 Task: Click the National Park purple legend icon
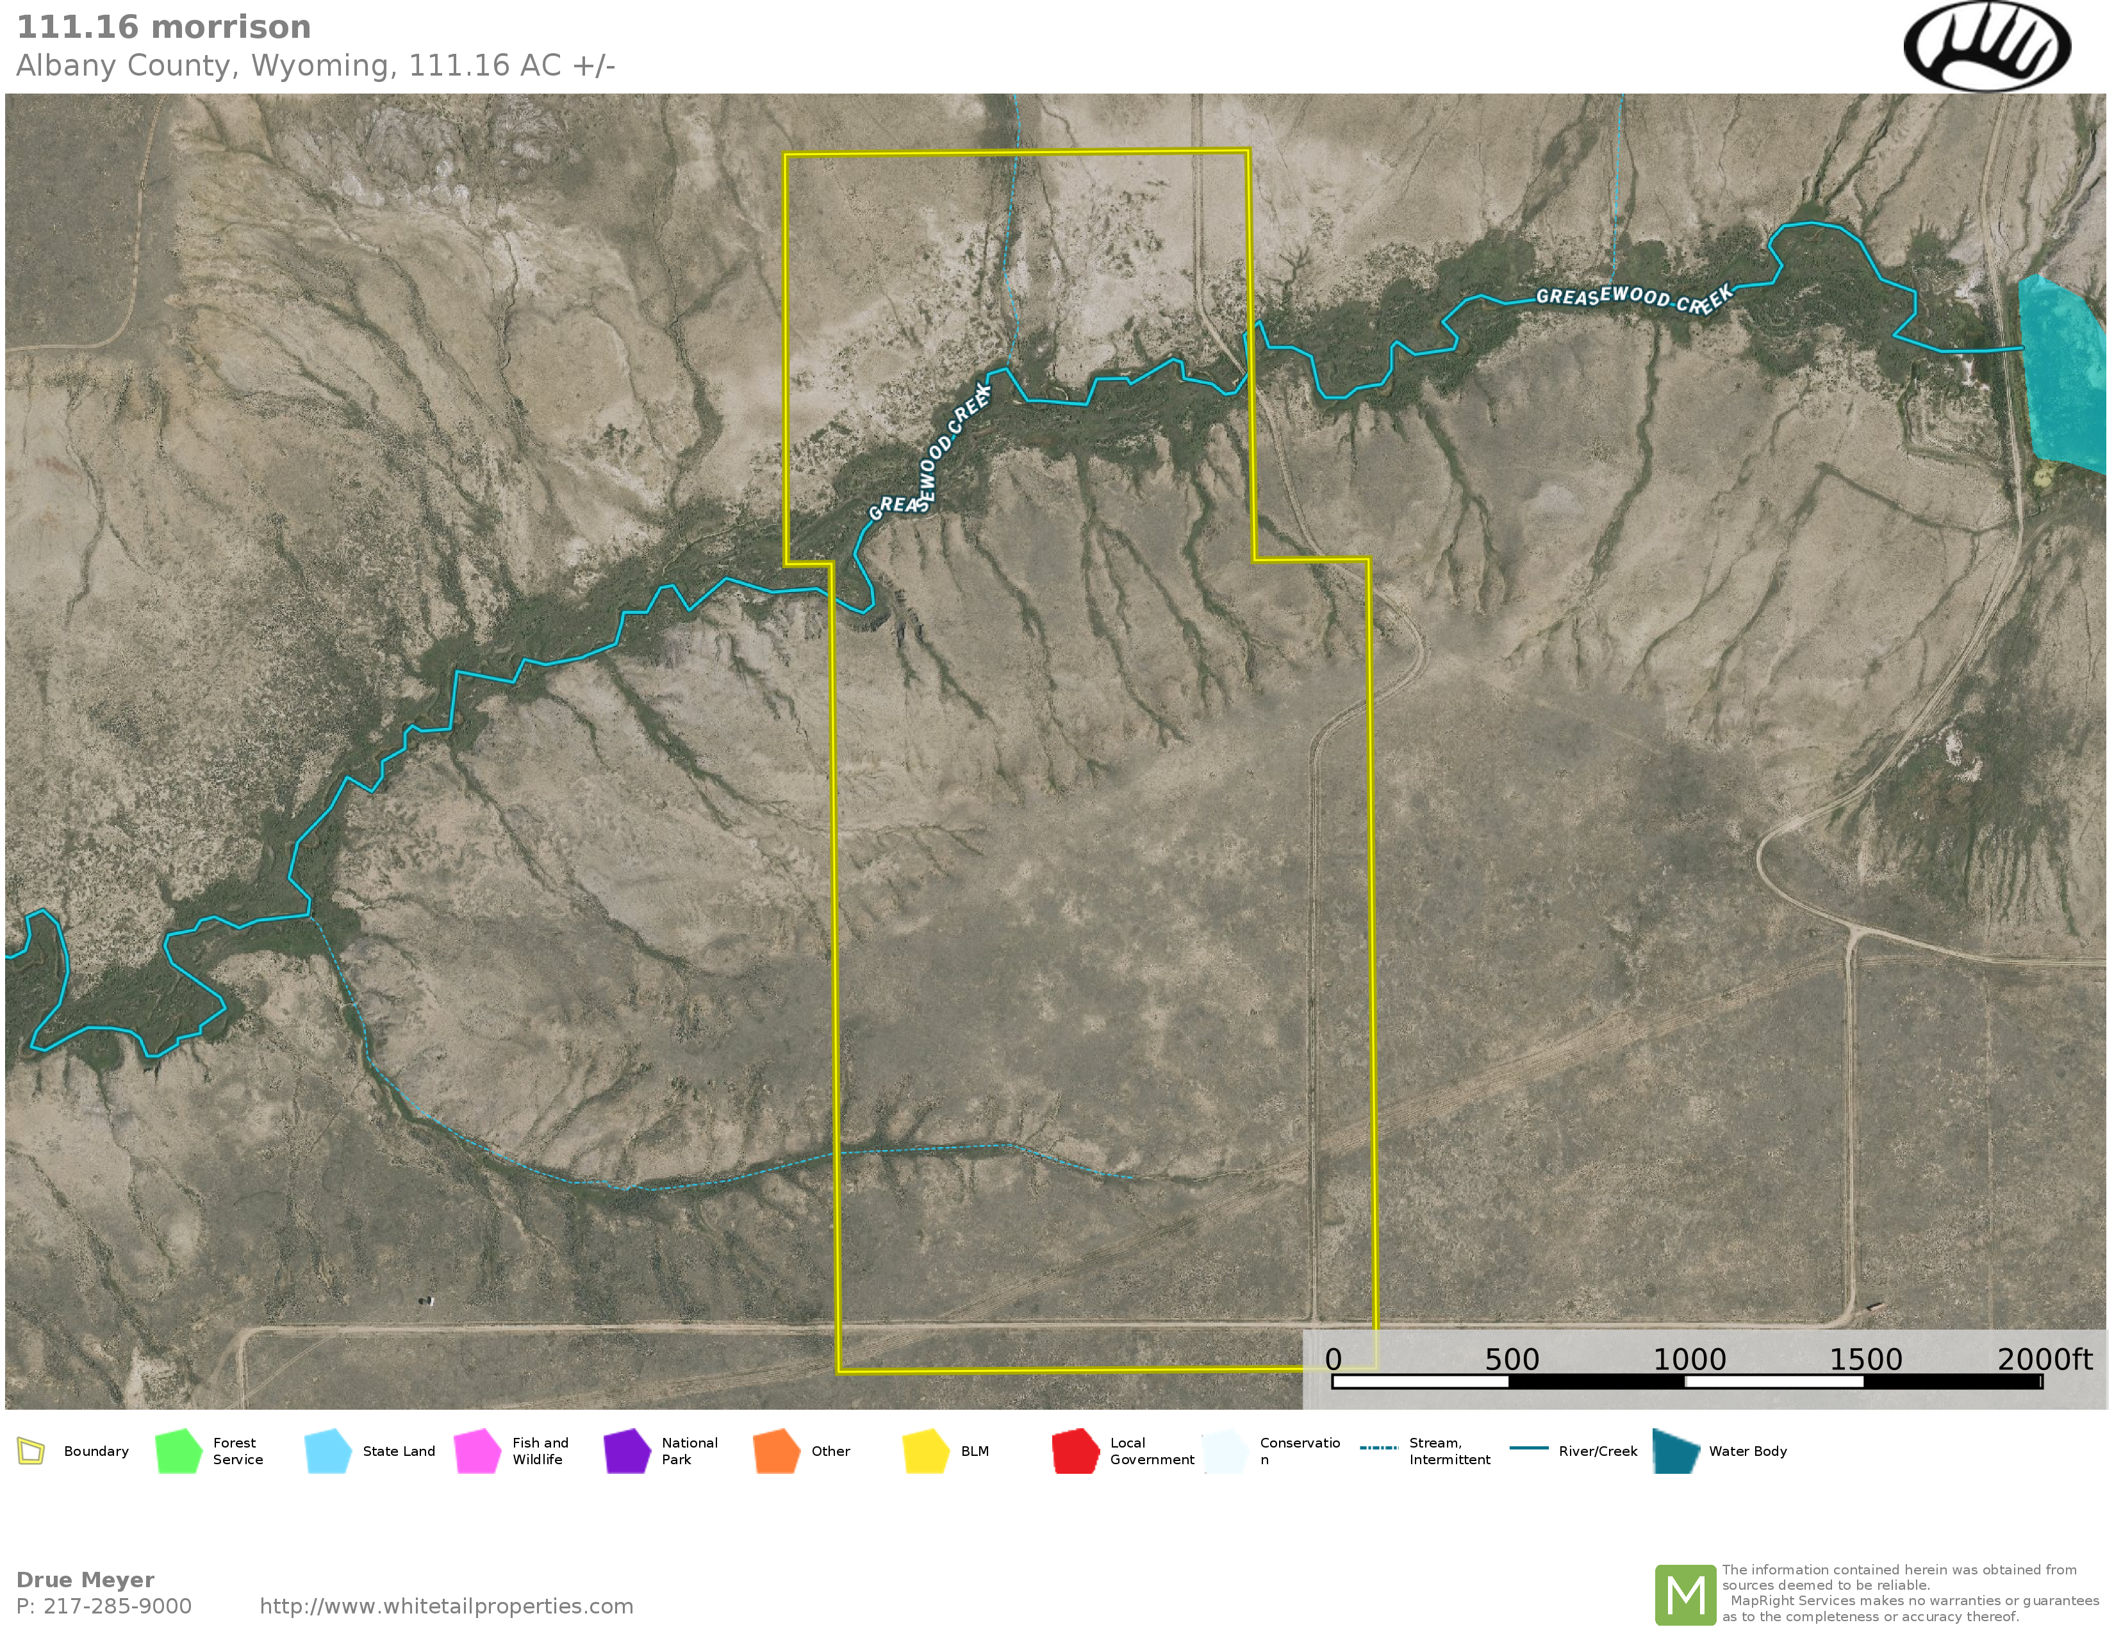[626, 1451]
